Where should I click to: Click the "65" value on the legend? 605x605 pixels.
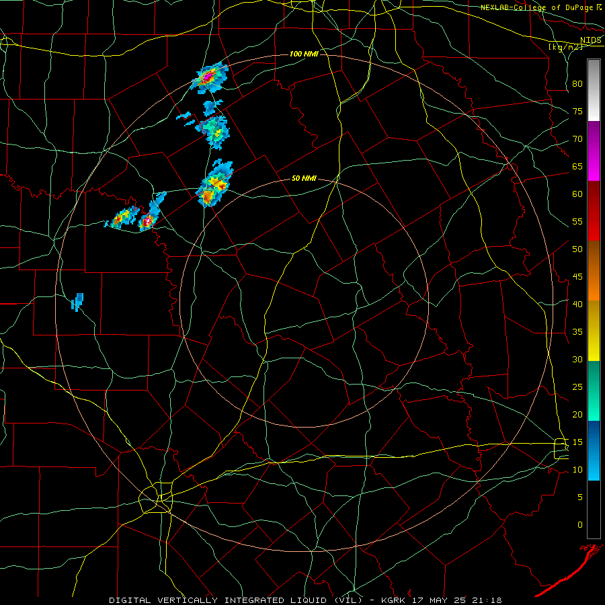[577, 166]
